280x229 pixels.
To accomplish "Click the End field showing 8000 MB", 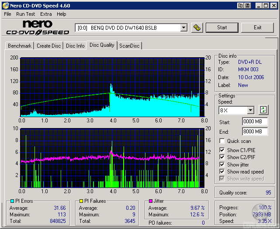I will [255, 131].
